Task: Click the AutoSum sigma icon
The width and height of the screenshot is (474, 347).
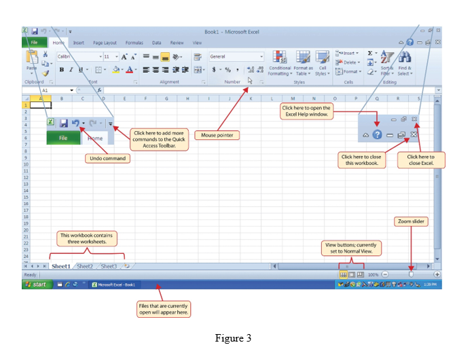Action: click(370, 53)
